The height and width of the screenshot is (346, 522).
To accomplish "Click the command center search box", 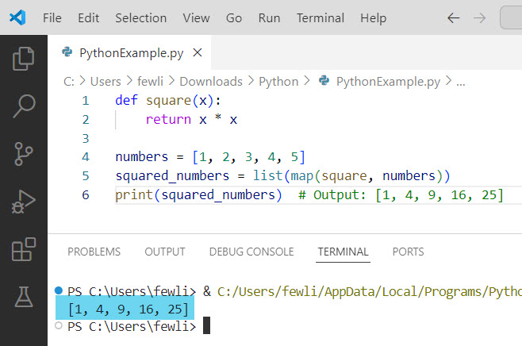I will [511, 18].
